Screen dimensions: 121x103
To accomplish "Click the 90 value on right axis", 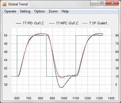I will pyautogui.click(x=117, y=35).
